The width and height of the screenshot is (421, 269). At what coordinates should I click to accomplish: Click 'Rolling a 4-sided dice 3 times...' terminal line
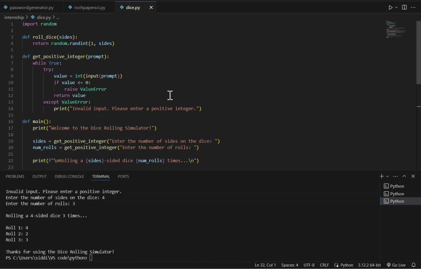pos(46,216)
